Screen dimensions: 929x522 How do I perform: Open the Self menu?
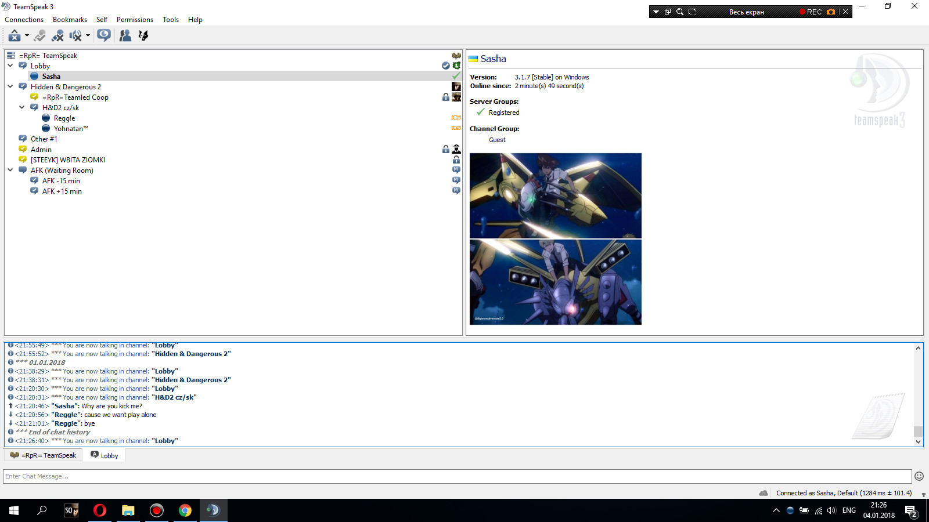pos(102,20)
